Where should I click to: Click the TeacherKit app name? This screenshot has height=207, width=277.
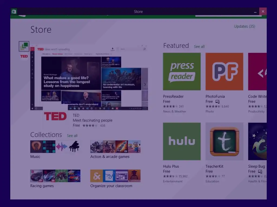214,166
